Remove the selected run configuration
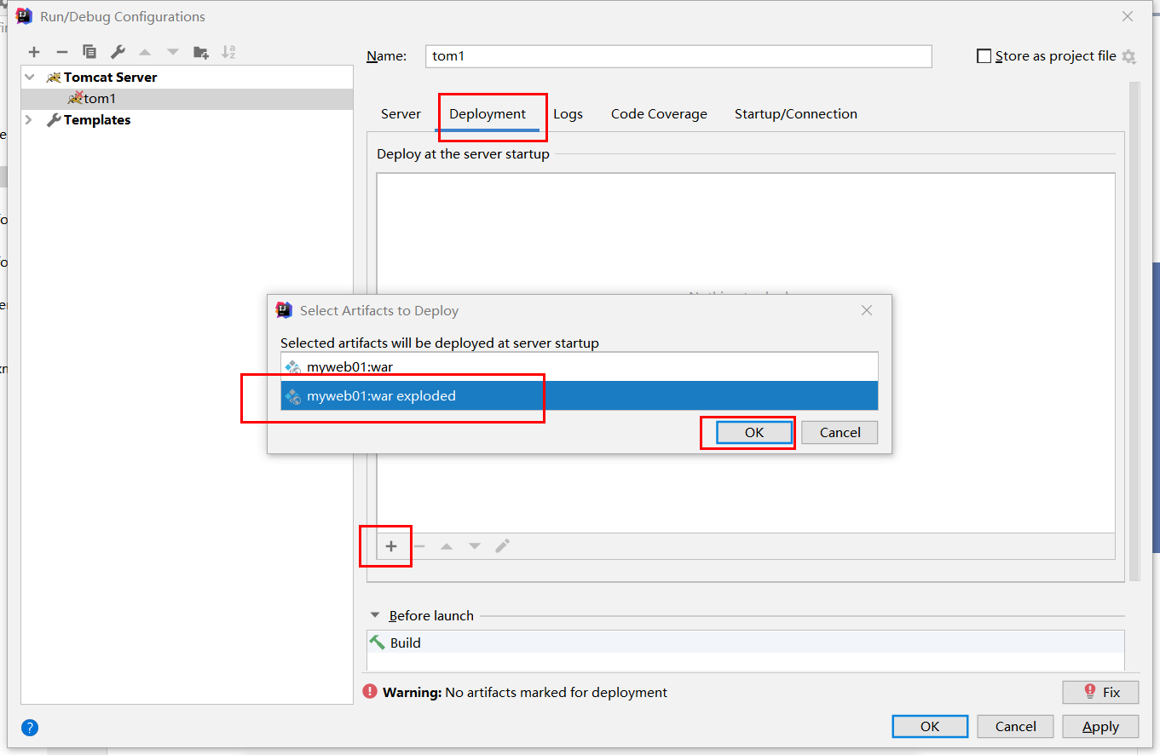The image size is (1160, 755). click(x=61, y=52)
